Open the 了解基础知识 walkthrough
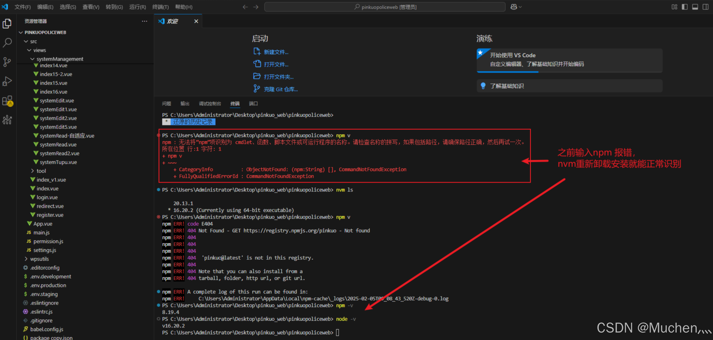 (x=569, y=86)
